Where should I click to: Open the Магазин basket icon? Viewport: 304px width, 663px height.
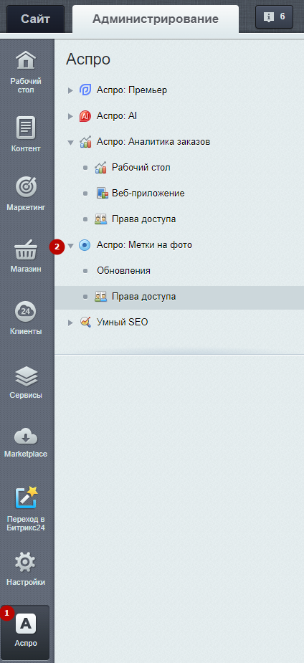tap(27, 250)
